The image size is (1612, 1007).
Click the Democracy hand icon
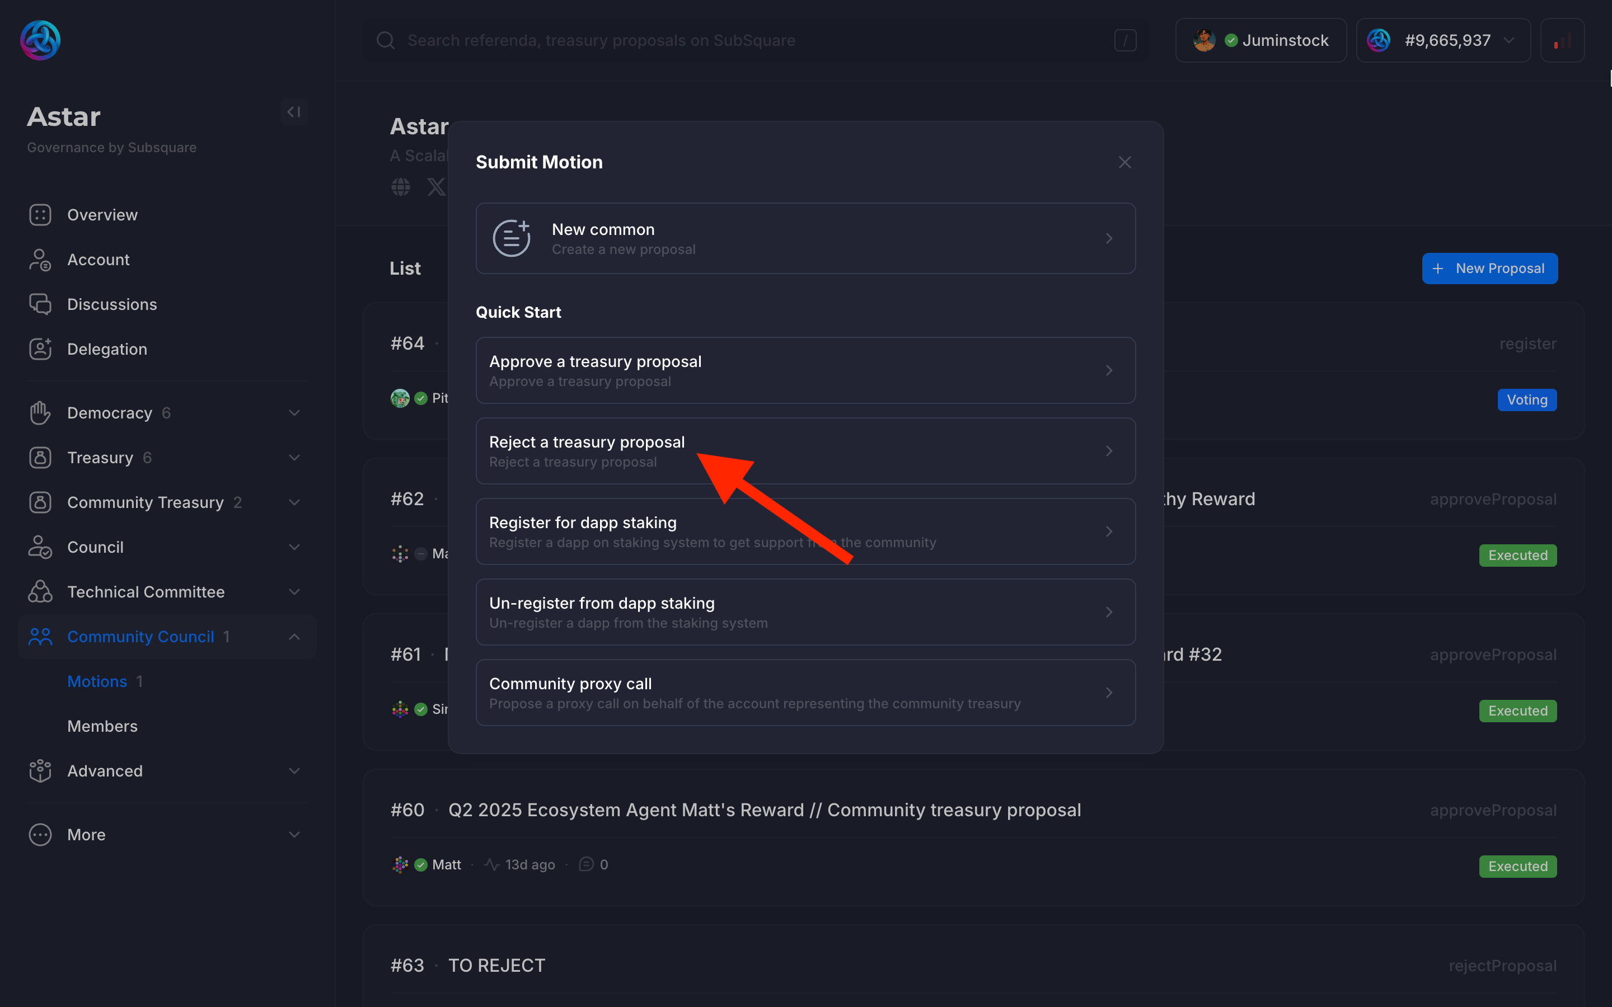(40, 413)
